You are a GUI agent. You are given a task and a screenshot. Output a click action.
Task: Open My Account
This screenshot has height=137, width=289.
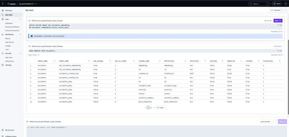coord(9,130)
